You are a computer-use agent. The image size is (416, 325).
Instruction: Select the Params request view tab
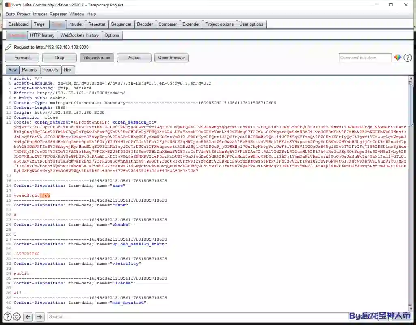point(29,69)
